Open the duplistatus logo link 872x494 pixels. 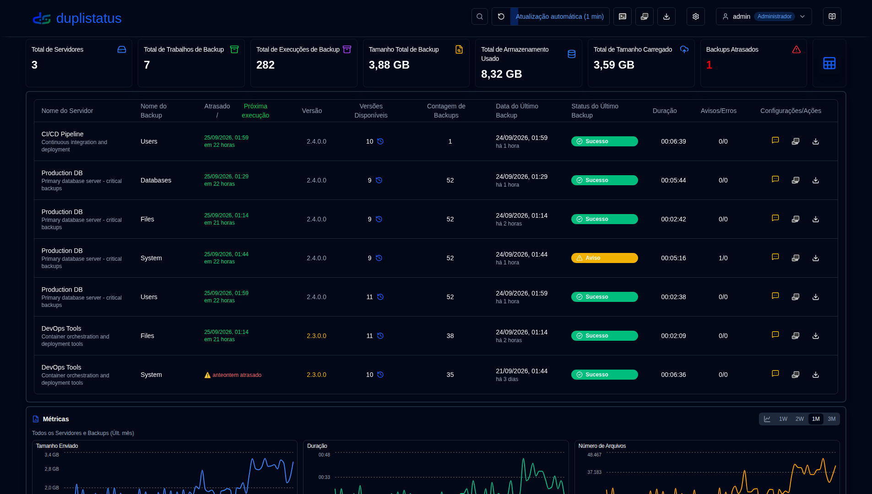77,18
